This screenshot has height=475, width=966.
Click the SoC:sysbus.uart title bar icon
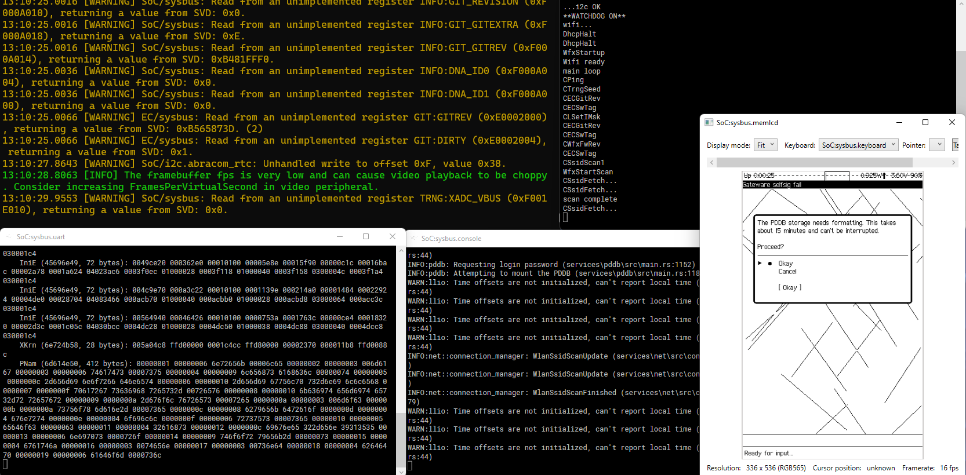pyautogui.click(x=9, y=236)
